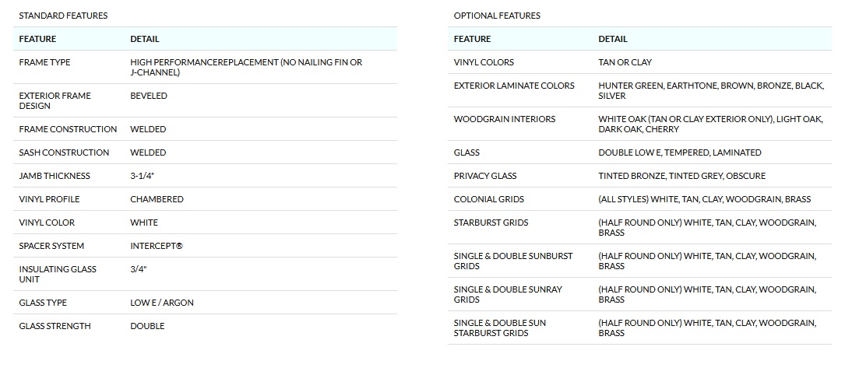
Task: Select the Spacer System row label
Action: [x=51, y=246]
